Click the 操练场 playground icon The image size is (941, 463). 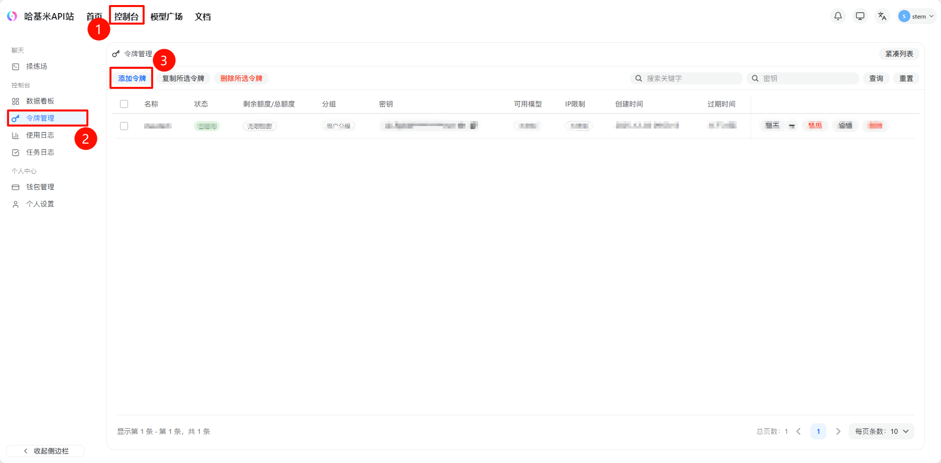pyautogui.click(x=16, y=66)
